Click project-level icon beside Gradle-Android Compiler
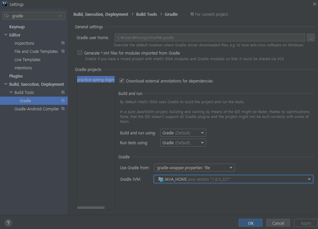318x229 pixels. (x=63, y=109)
